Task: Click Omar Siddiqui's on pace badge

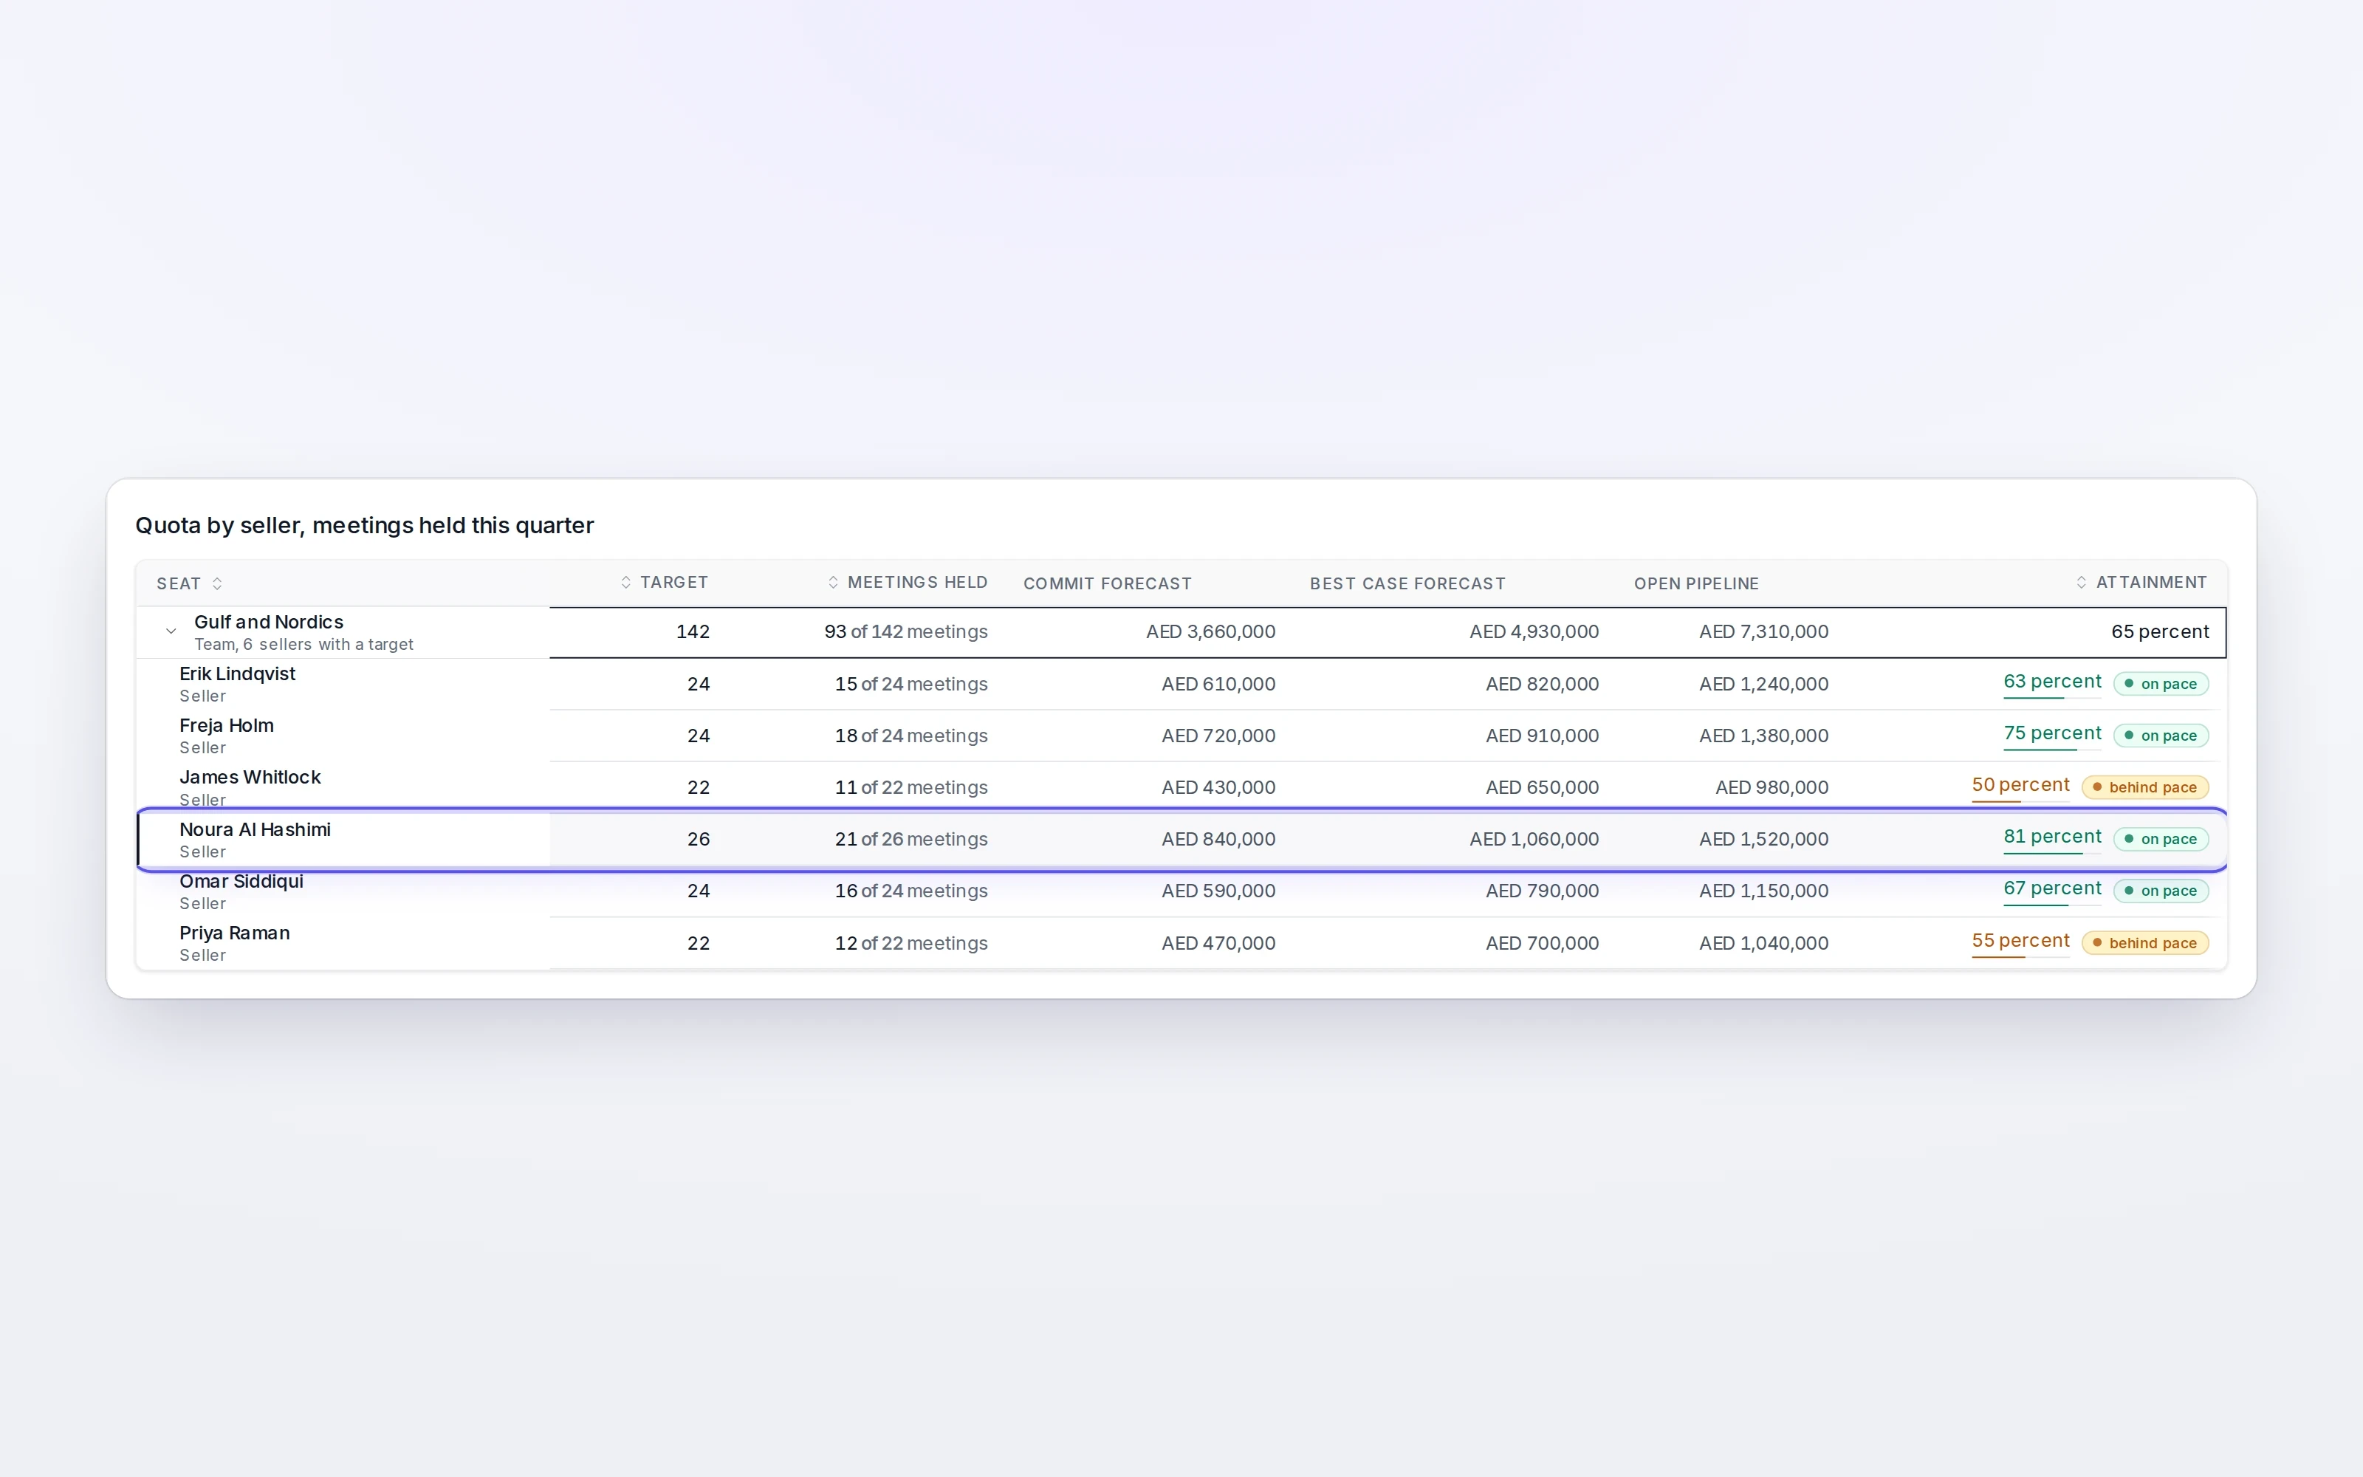Action: 2161,891
